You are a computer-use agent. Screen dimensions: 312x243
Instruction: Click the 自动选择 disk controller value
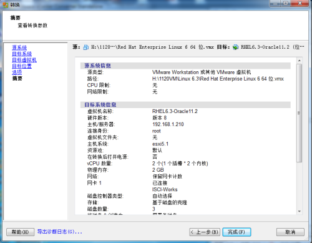162,196
